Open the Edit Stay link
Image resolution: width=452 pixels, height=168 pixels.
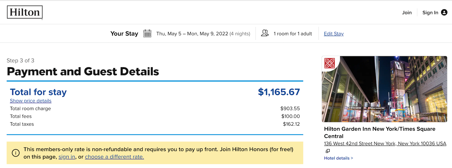click(333, 33)
